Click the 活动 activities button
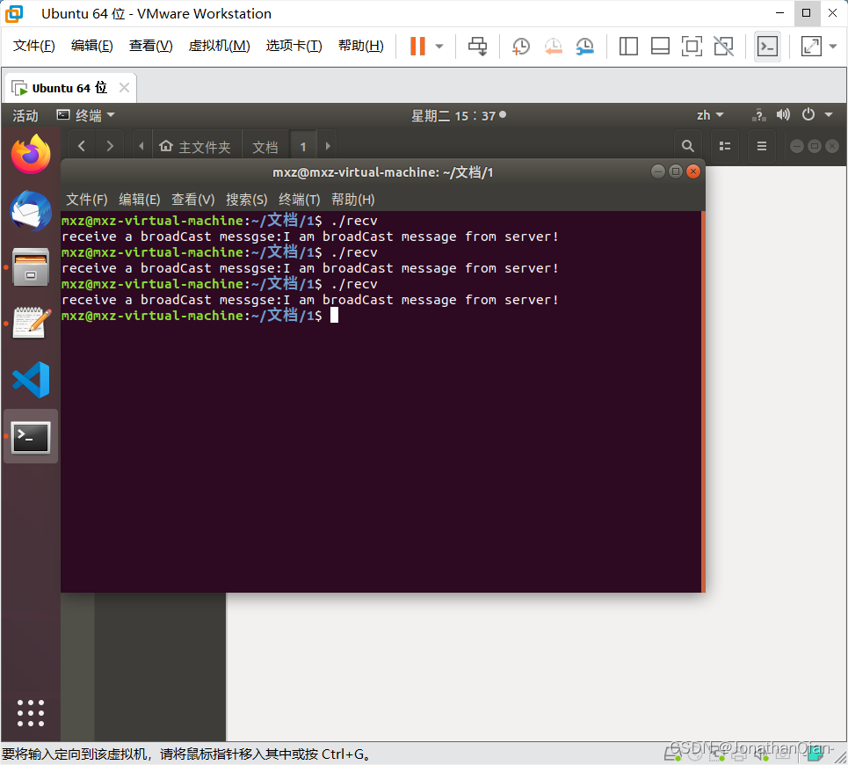The height and width of the screenshot is (765, 848). 25,115
